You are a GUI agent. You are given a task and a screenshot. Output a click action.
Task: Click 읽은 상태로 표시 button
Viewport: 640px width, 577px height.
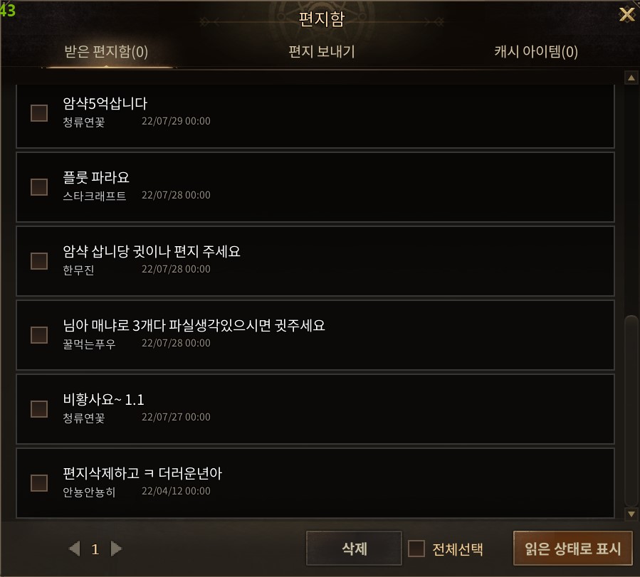click(572, 548)
